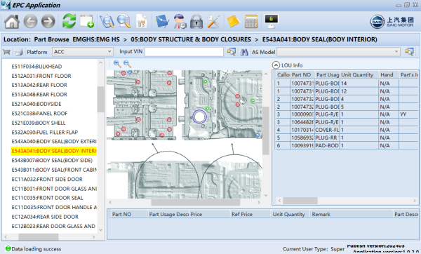Select E543B011:BODY SEAL(FRONT CABIN) entry

tap(54, 170)
